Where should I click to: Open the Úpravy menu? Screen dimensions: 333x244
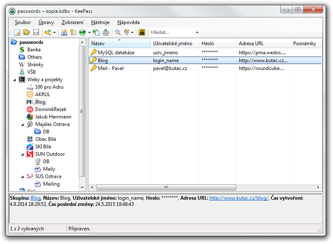click(46, 22)
